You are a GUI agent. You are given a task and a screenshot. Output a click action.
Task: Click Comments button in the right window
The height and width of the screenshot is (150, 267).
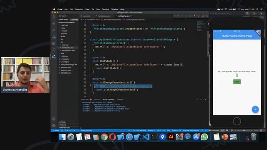[x=214, y=130]
